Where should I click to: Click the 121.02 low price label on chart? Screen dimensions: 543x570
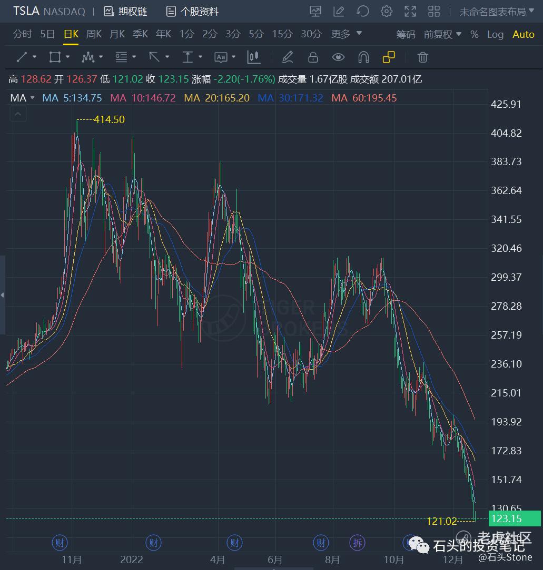pos(441,521)
